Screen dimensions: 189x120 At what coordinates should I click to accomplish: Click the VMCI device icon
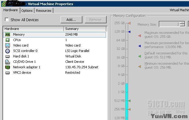(x=8, y=73)
